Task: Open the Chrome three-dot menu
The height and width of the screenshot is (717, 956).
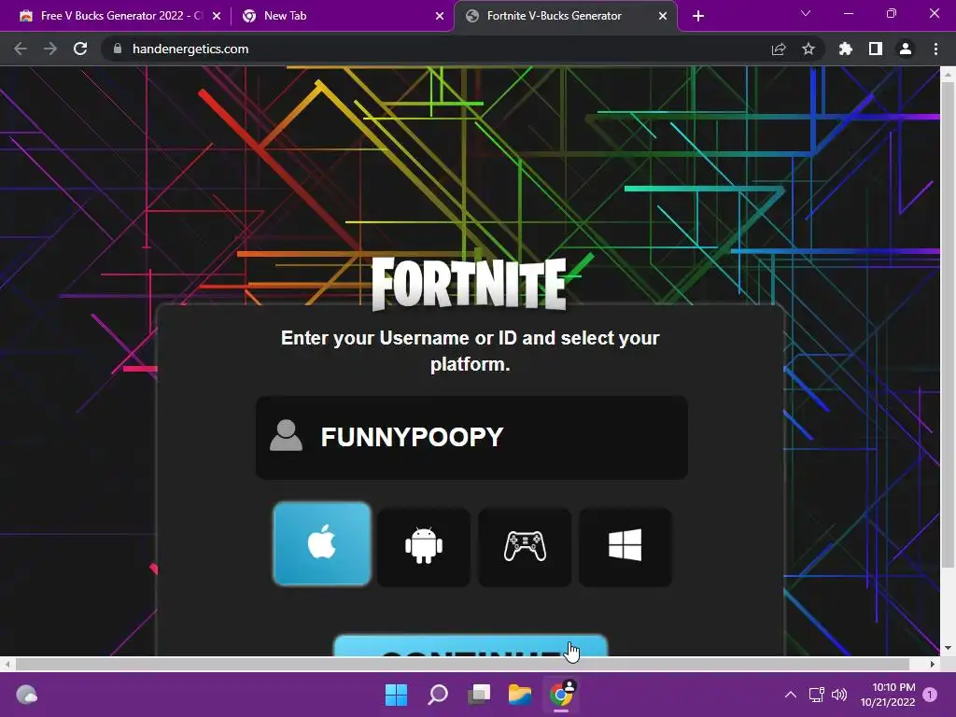Action: coord(935,49)
